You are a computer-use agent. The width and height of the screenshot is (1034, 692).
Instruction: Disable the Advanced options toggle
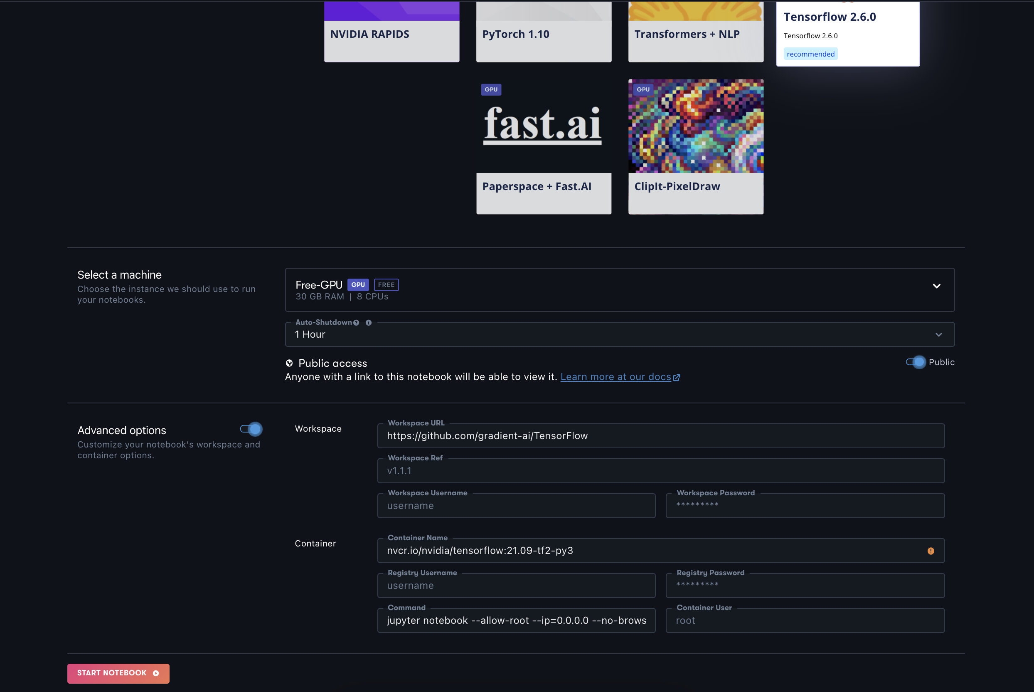pyautogui.click(x=251, y=429)
